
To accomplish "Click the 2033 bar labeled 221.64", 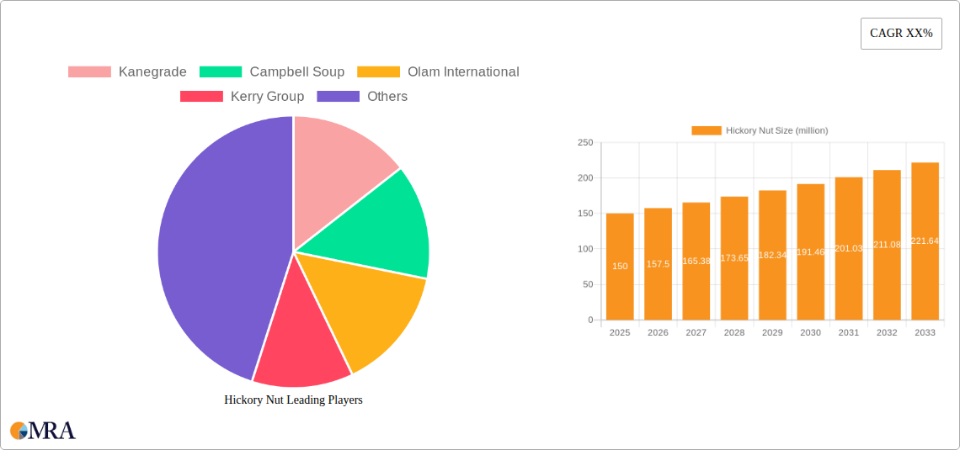I will click(925, 241).
